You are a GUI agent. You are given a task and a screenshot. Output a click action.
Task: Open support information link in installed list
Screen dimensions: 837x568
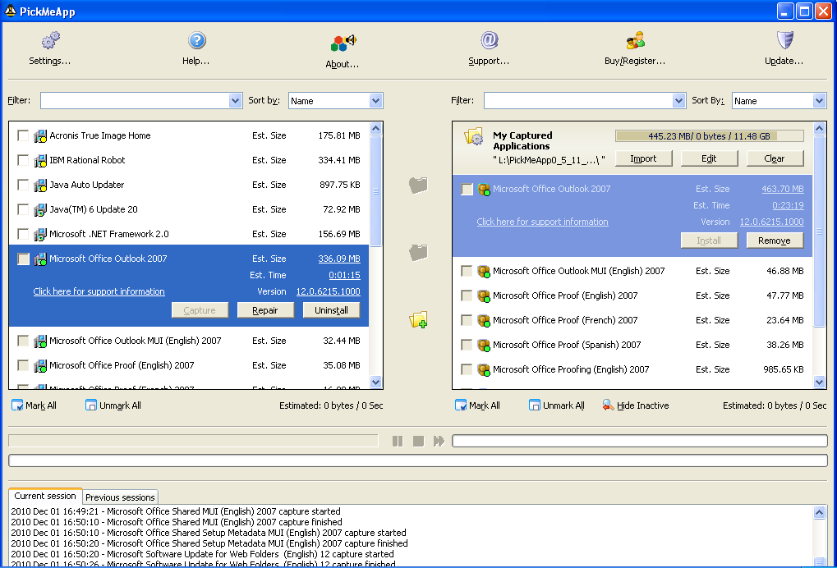pyautogui.click(x=99, y=291)
